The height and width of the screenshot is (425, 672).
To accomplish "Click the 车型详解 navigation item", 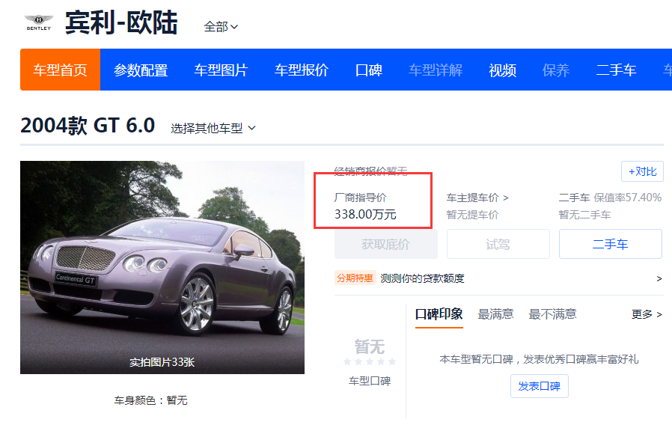I will (x=436, y=70).
